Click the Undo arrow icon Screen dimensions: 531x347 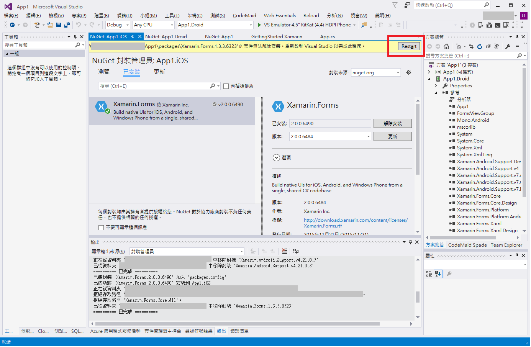pos(78,25)
